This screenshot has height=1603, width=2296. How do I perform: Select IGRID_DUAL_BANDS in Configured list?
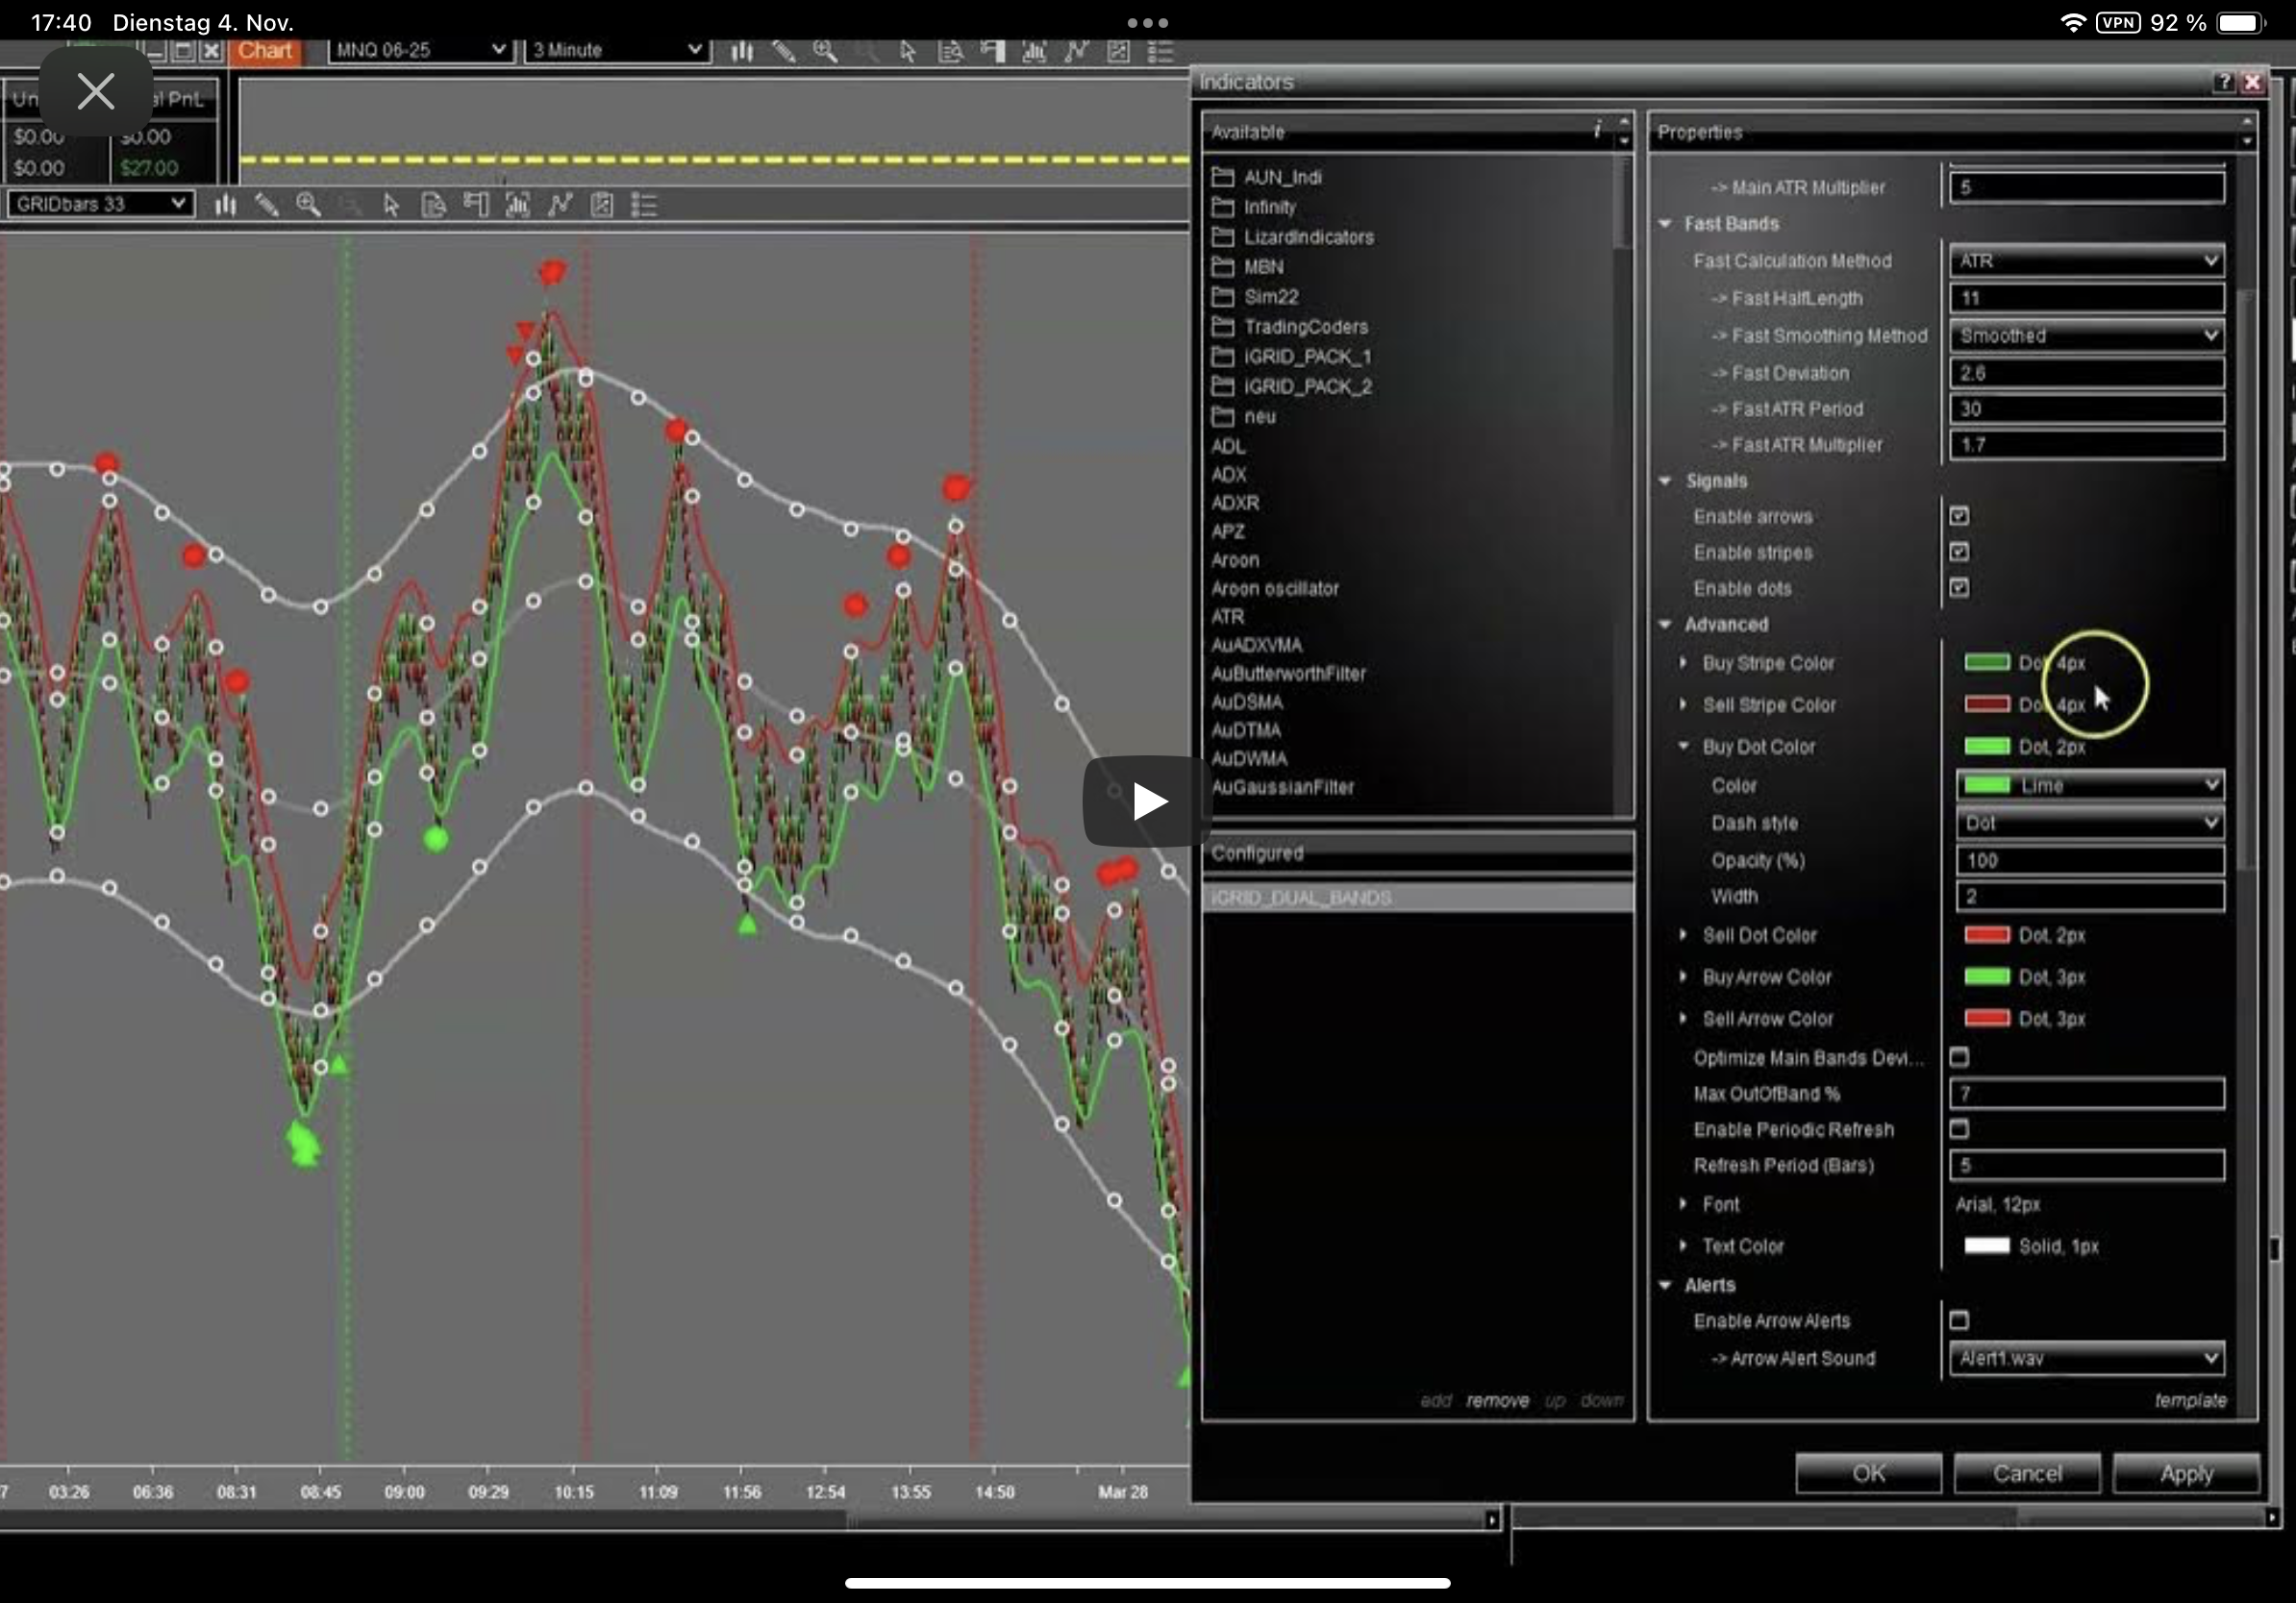pos(1301,898)
